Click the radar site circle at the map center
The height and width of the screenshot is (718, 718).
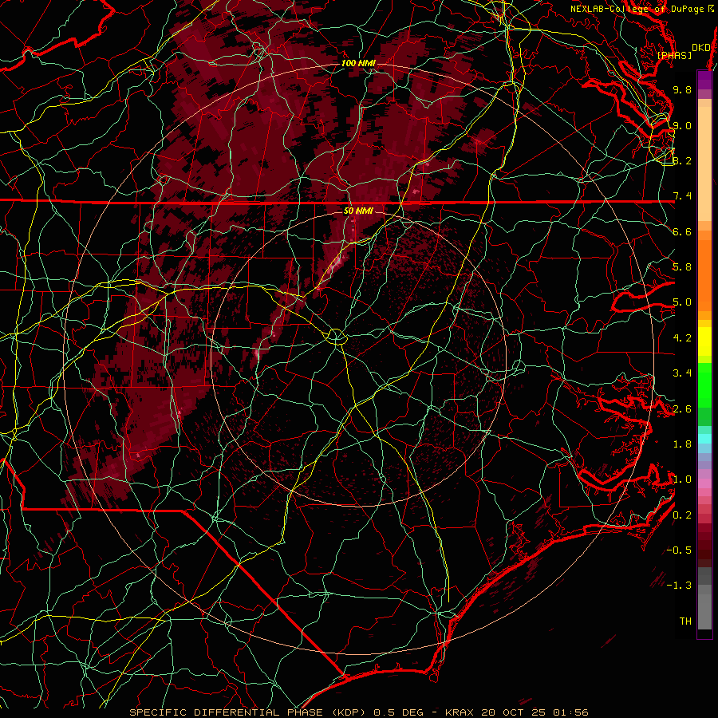335,337
